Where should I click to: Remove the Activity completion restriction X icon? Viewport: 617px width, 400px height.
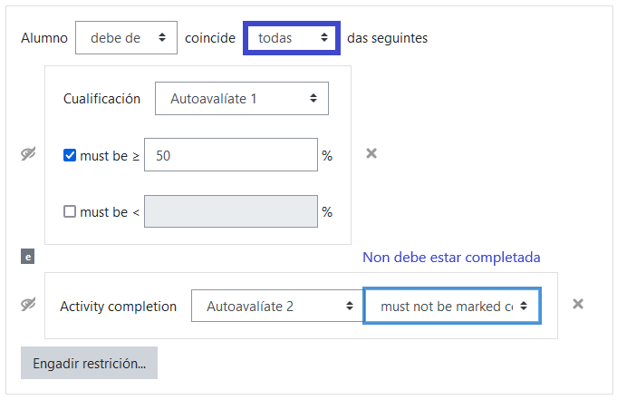(x=579, y=305)
